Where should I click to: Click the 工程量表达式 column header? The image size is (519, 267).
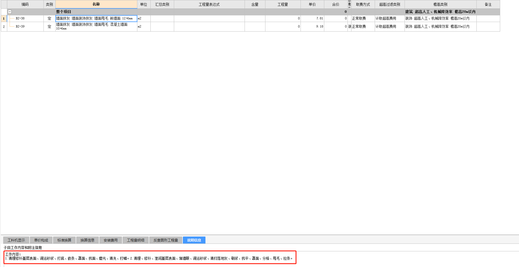coord(209,4)
